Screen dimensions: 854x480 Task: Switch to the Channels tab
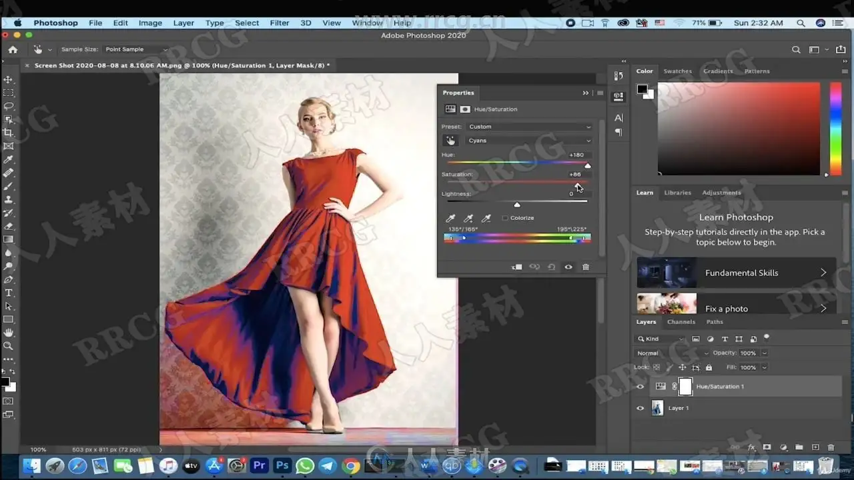tap(681, 322)
